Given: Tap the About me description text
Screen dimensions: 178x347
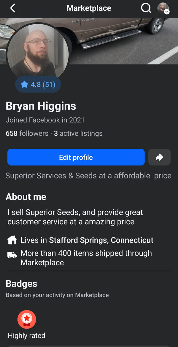Looking at the screenshot, I should pos(75,217).
